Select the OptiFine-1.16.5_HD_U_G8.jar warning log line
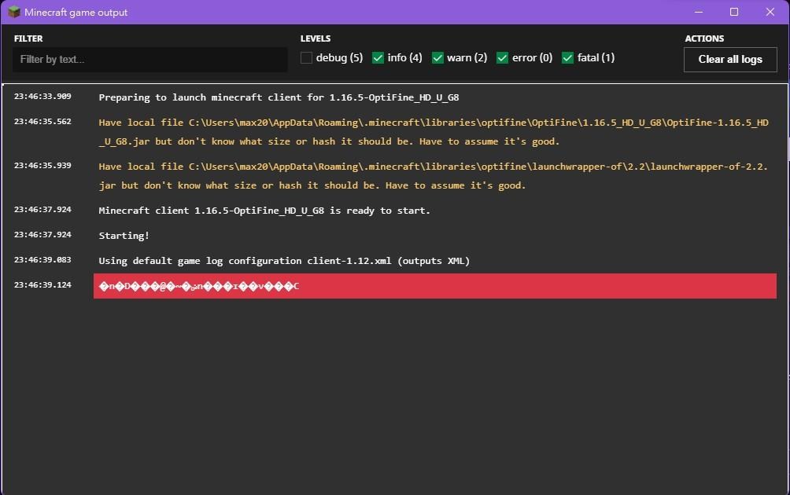 434,132
